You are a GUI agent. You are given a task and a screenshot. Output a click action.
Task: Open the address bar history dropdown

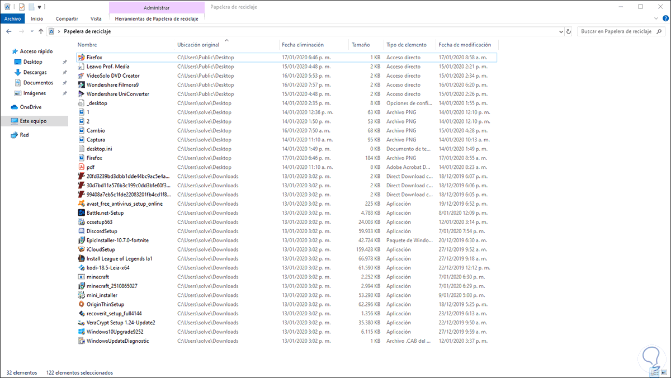(x=561, y=31)
